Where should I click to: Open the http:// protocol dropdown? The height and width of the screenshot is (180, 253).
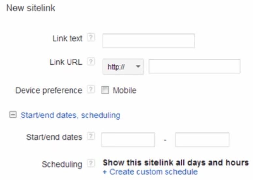123,67
